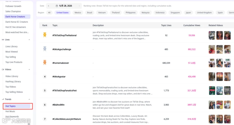Open Dark Horse Creators in sidebar

tap(17, 17)
